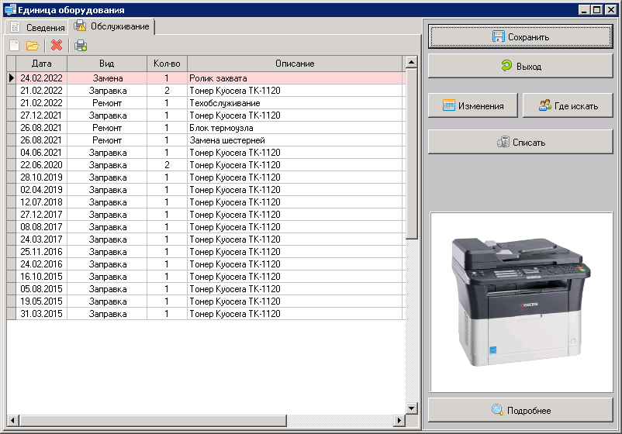Click the Выход button
This screenshot has width=622, height=434.
(520, 66)
